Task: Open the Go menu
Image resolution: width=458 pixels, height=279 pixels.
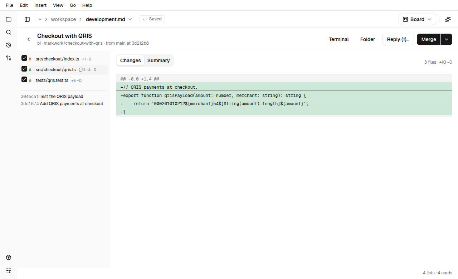Action: pos(73,5)
